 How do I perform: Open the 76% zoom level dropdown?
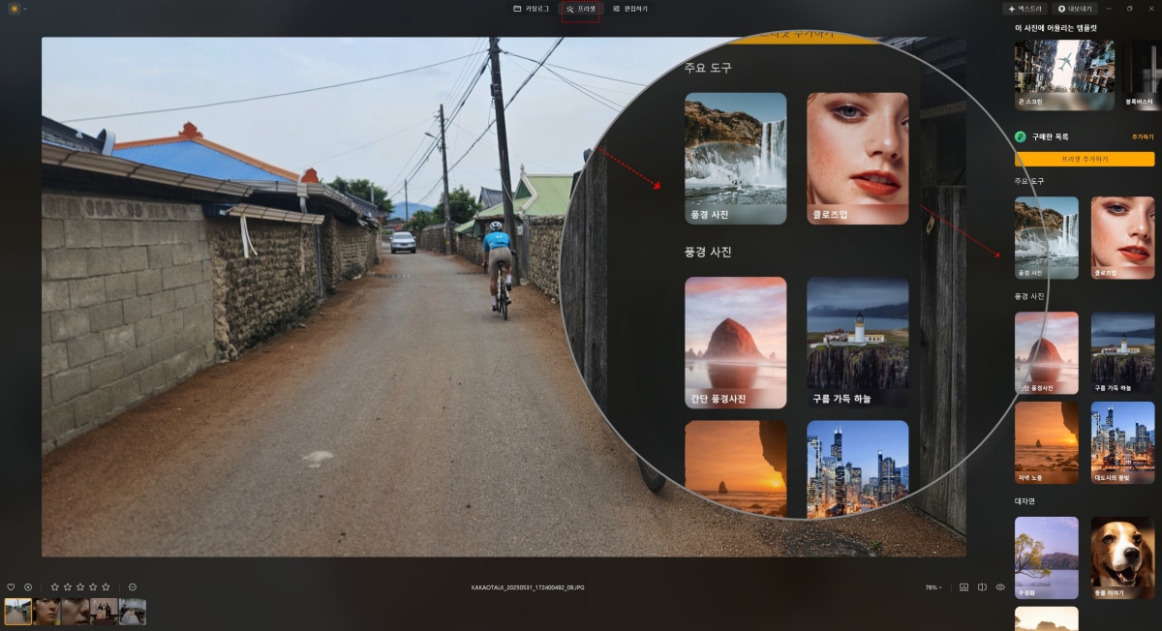coord(933,587)
